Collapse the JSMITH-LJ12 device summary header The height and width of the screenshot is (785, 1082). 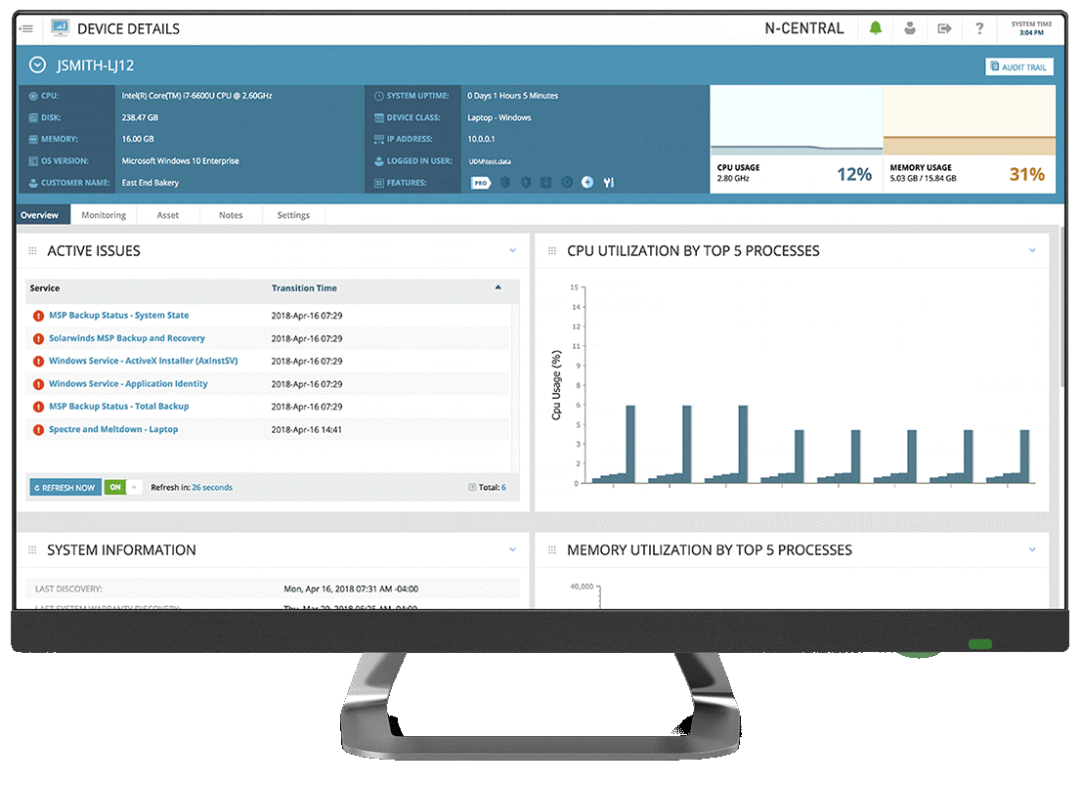pos(37,65)
